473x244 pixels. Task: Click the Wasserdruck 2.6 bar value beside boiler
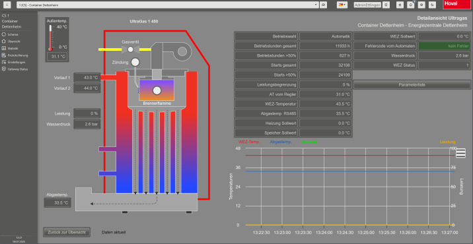point(87,124)
